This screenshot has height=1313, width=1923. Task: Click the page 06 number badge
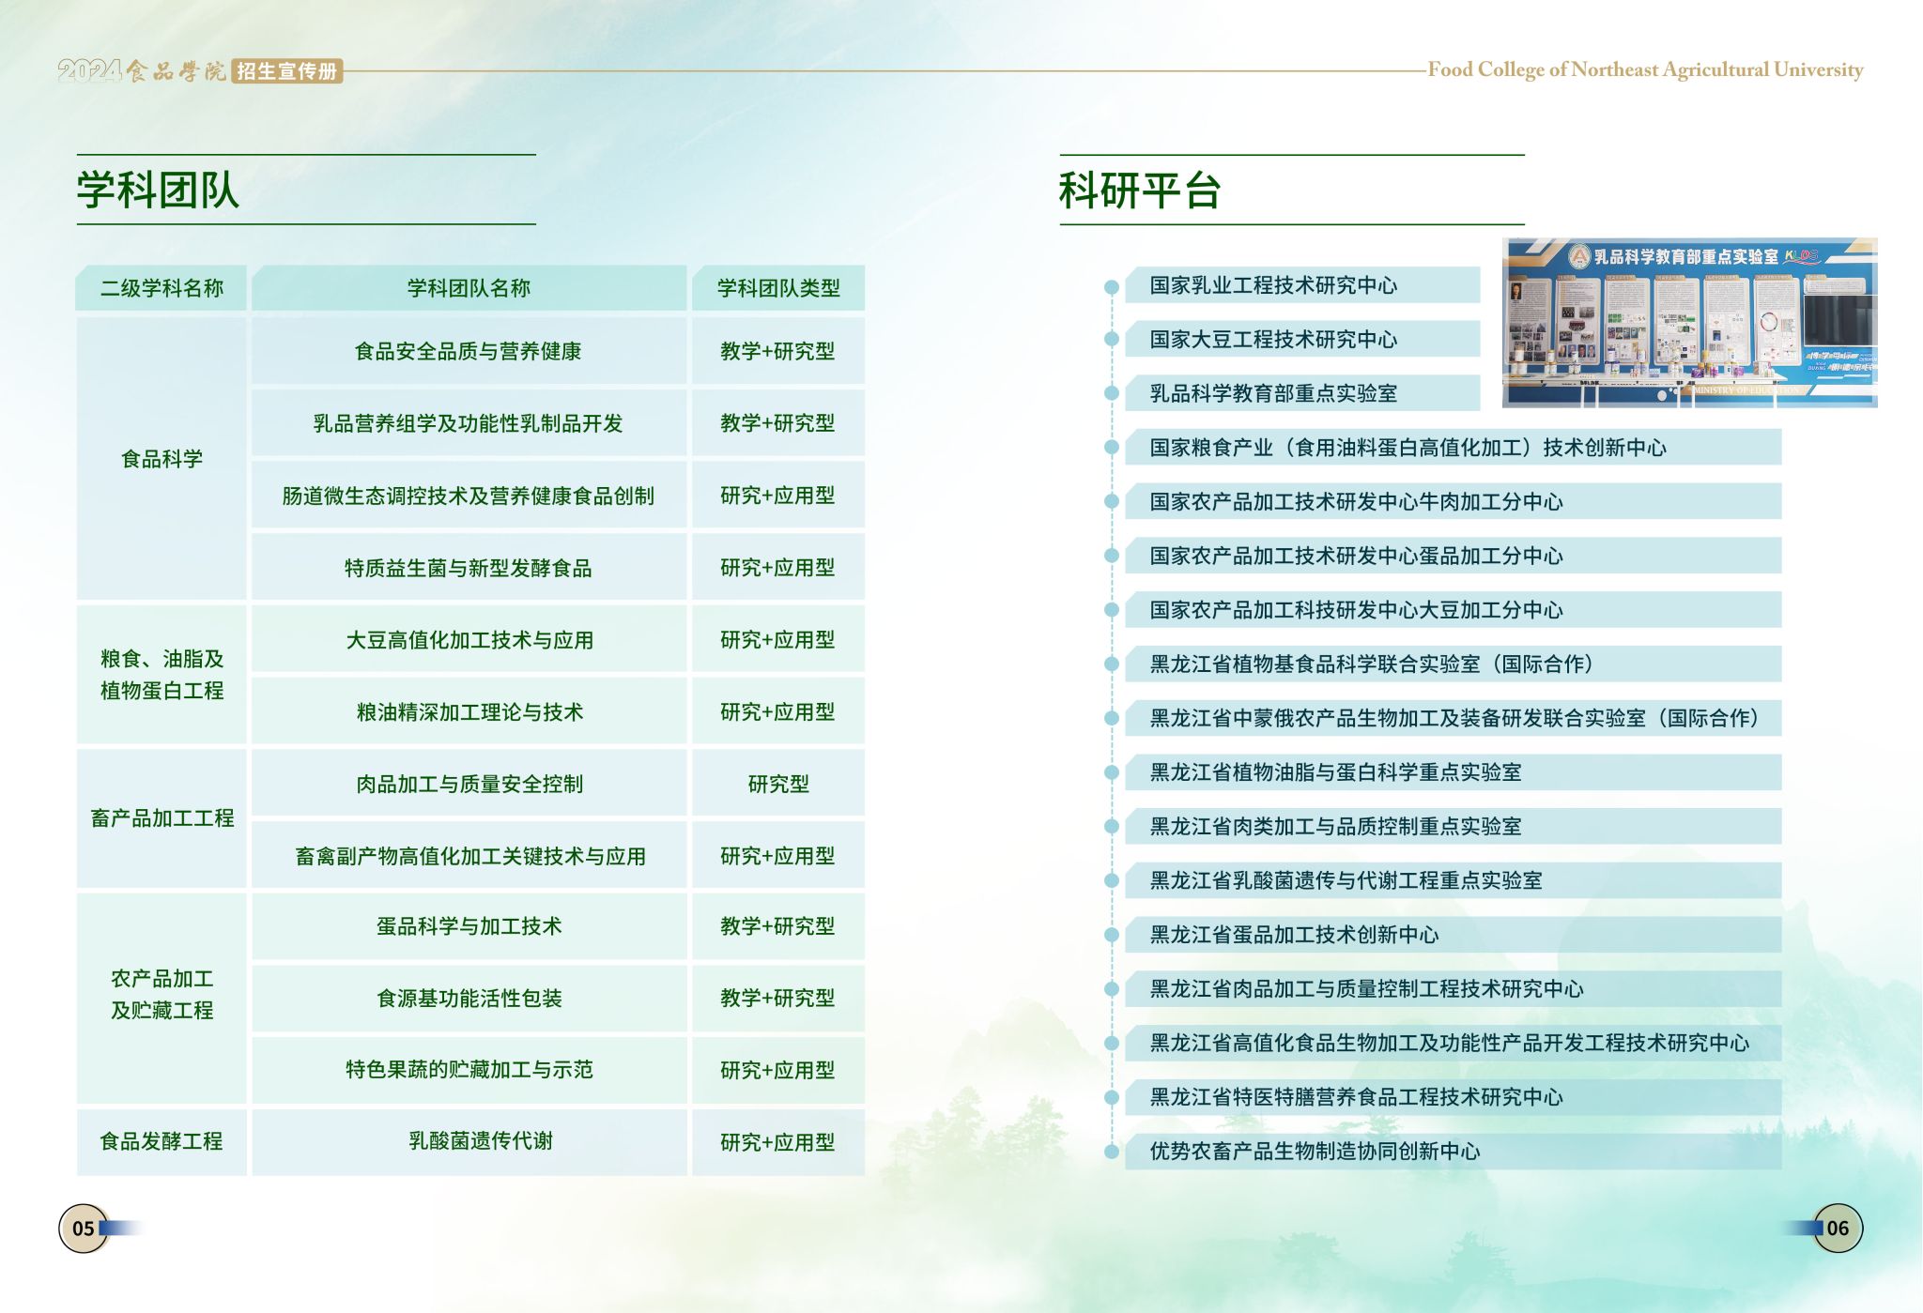click(1837, 1228)
